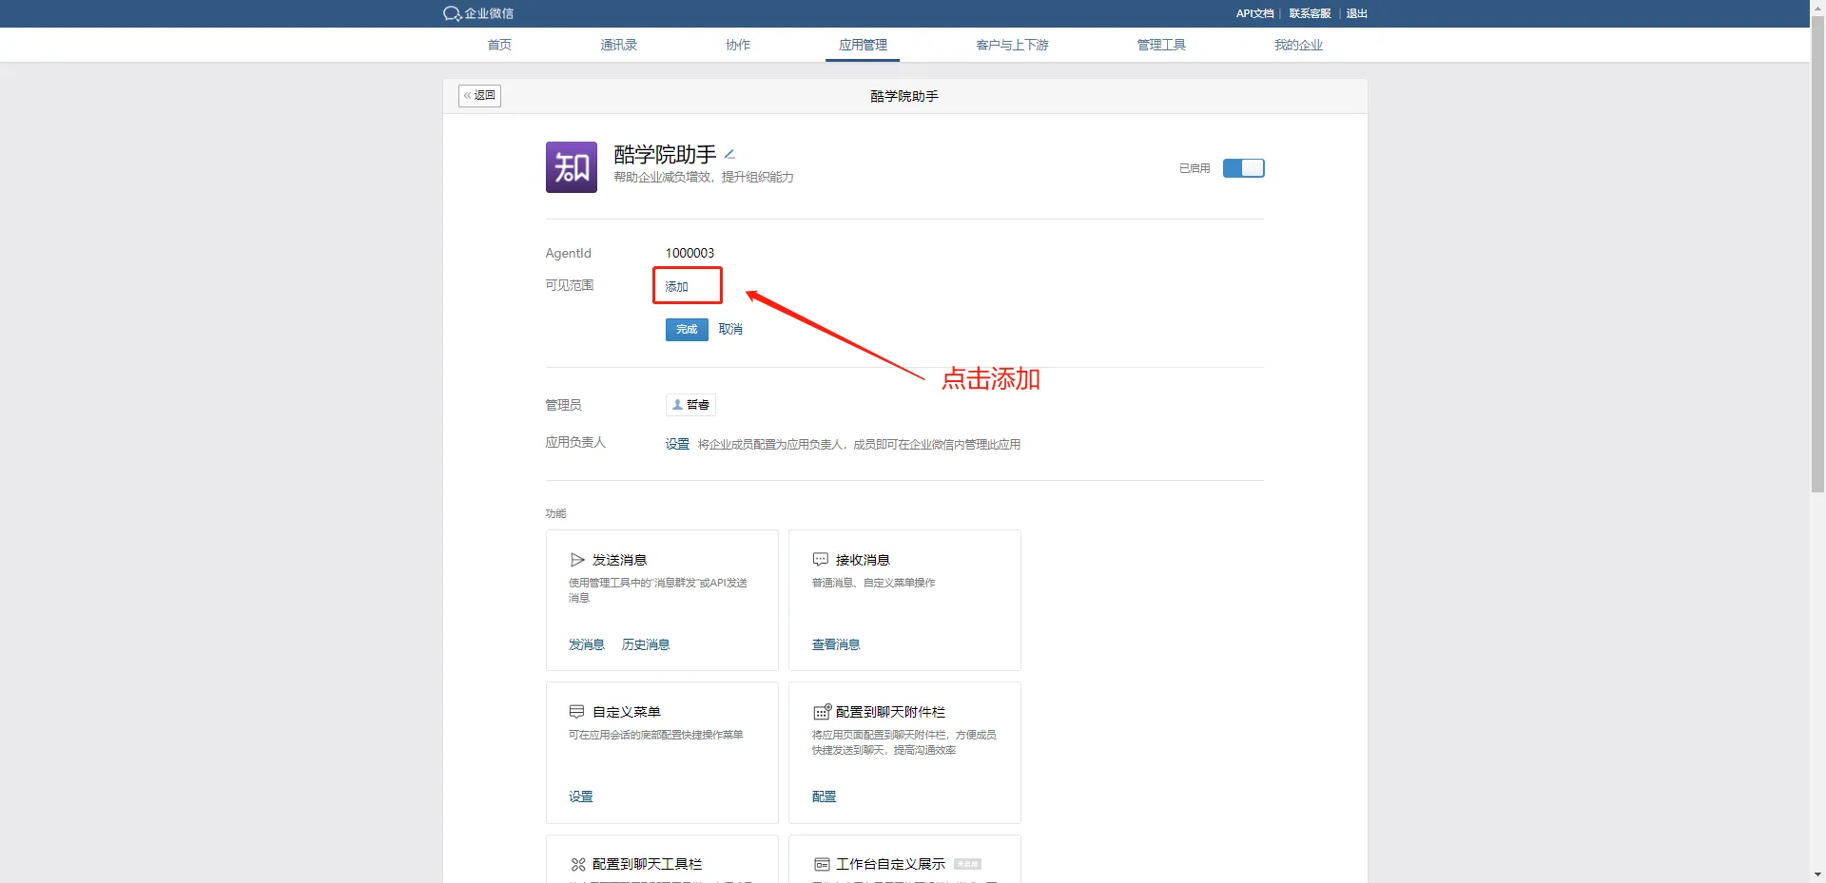Click the 企业微信 logo icon
The width and height of the screenshot is (1826, 883).
452,13
